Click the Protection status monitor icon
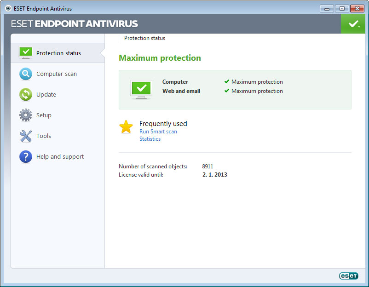369x287 pixels. pyautogui.click(x=26, y=52)
